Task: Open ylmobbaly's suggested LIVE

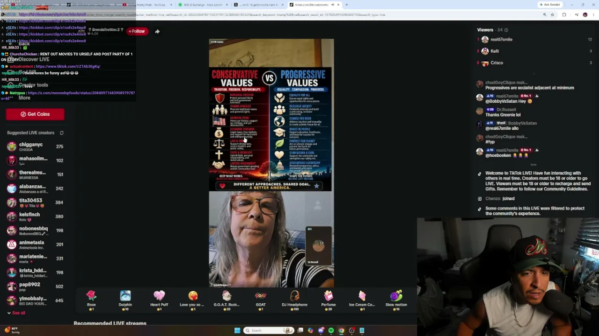Action: click(x=35, y=301)
